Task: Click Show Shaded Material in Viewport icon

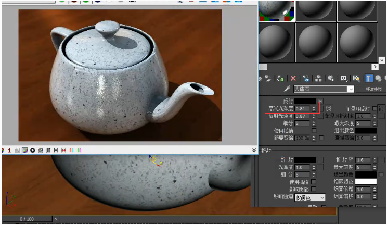Action: point(356,78)
